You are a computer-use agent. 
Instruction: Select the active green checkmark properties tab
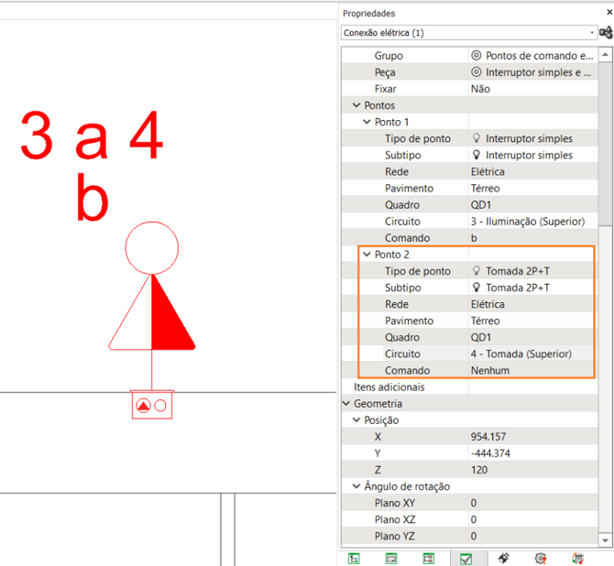(x=466, y=558)
